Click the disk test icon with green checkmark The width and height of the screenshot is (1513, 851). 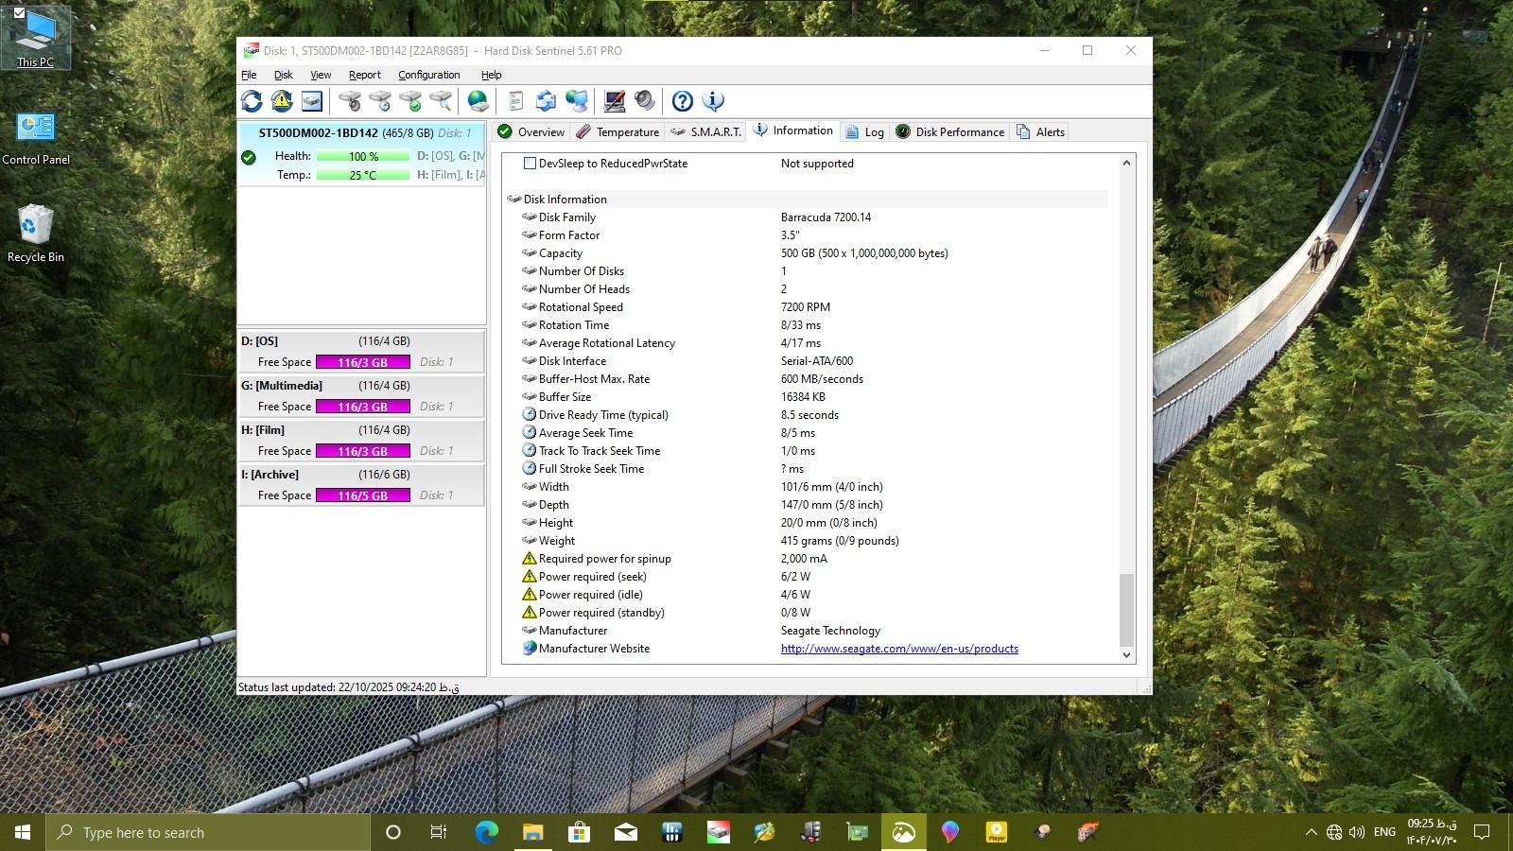(x=410, y=101)
